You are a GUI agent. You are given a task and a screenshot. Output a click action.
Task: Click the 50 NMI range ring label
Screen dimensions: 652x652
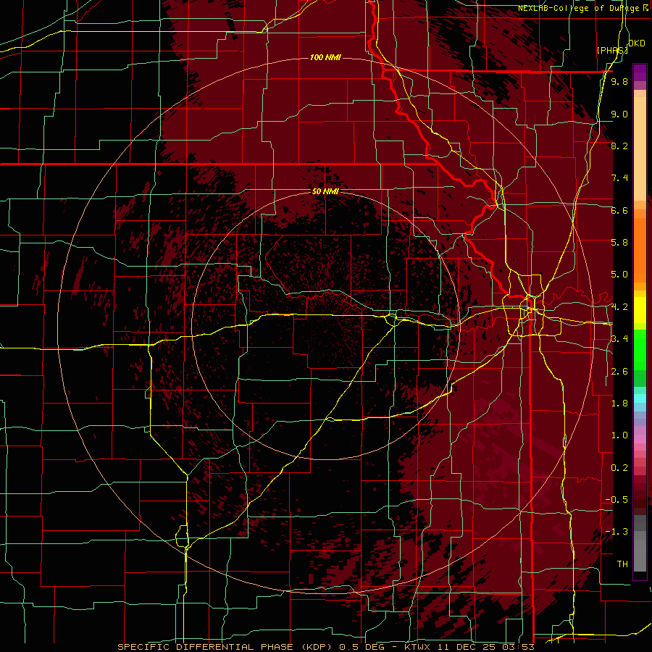pos(325,192)
